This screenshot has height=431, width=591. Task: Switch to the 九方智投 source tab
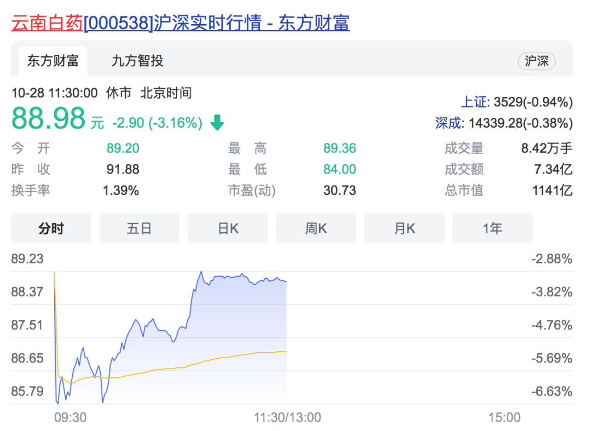pyautogui.click(x=137, y=61)
